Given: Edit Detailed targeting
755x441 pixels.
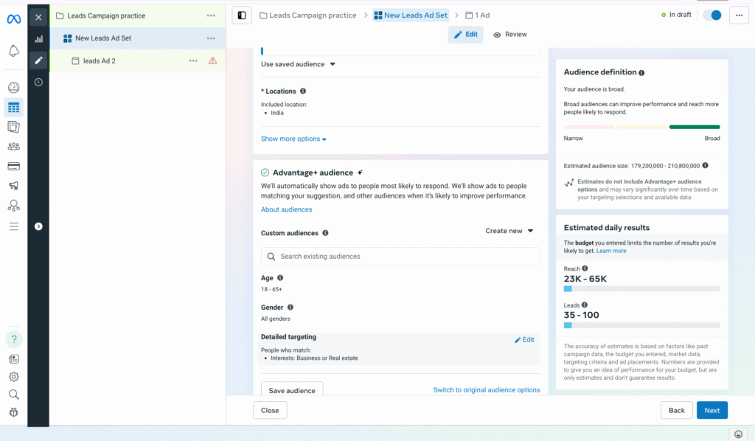Looking at the screenshot, I should click(524, 340).
